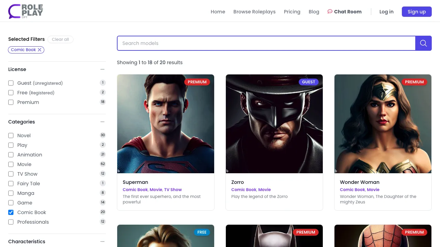Click the magnifying glass search button
The width and height of the screenshot is (440, 247).
tap(423, 43)
